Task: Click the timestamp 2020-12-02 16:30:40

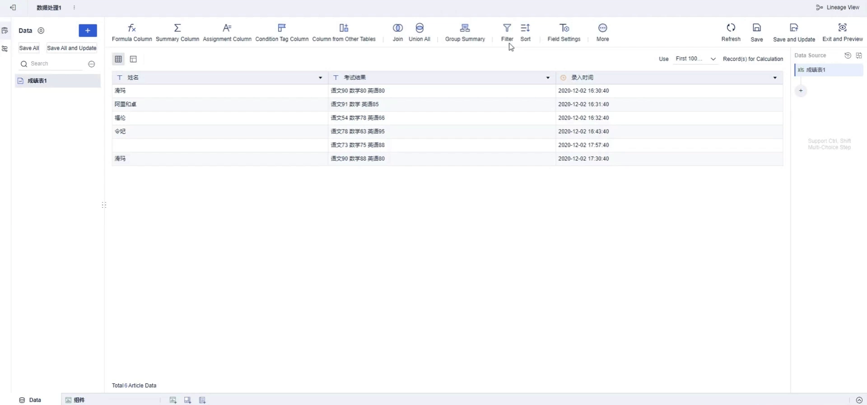Action: [x=583, y=91]
